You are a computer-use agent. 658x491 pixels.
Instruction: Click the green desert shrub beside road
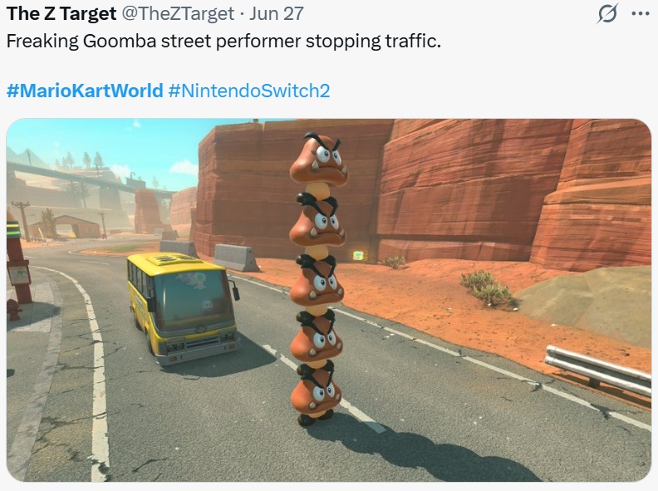click(487, 288)
